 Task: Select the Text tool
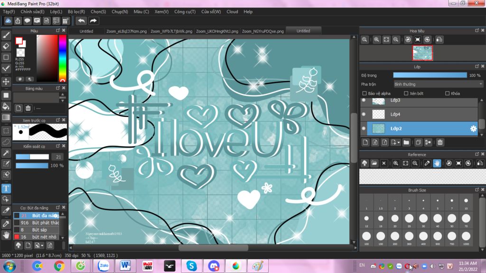pos(6,188)
